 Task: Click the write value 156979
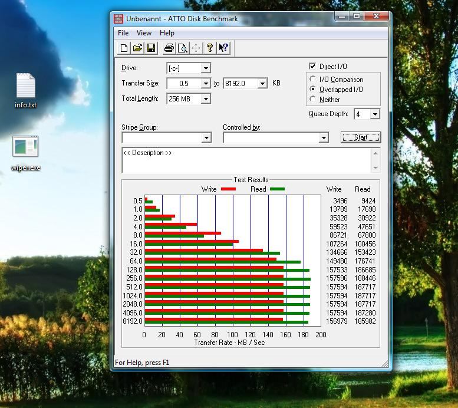(x=337, y=321)
